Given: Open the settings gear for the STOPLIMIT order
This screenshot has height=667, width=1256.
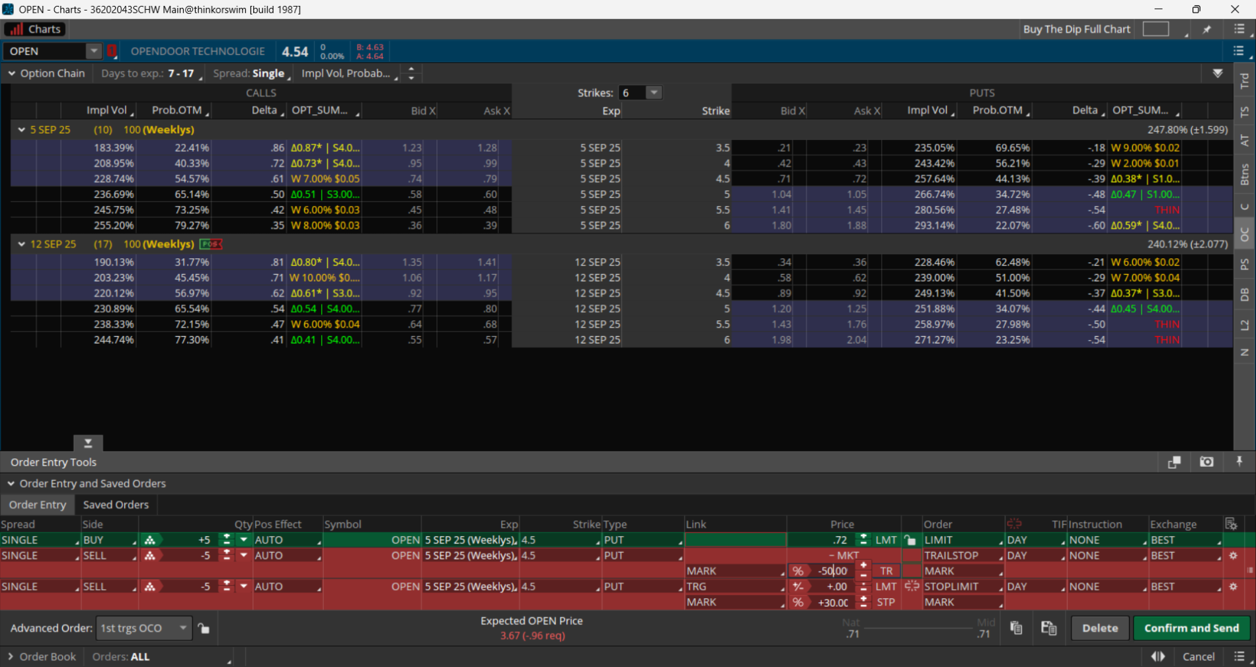Looking at the screenshot, I should [1233, 586].
